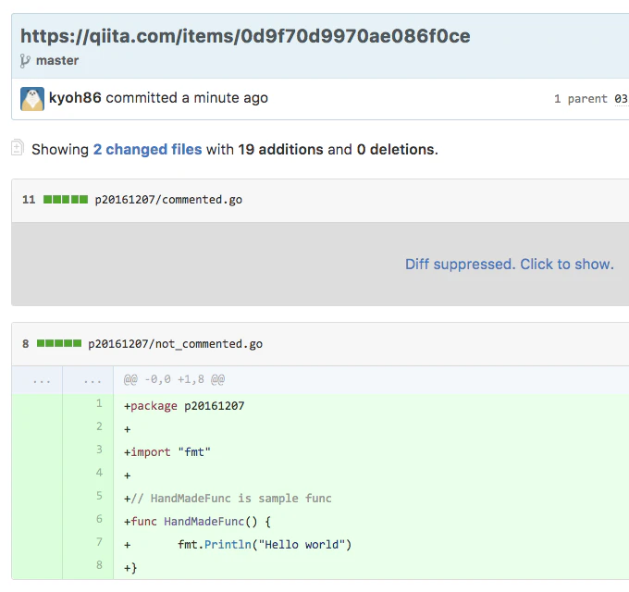Select line number 1 in not_commented.go
Viewport: 629px width, 592px height.
pyautogui.click(x=99, y=403)
